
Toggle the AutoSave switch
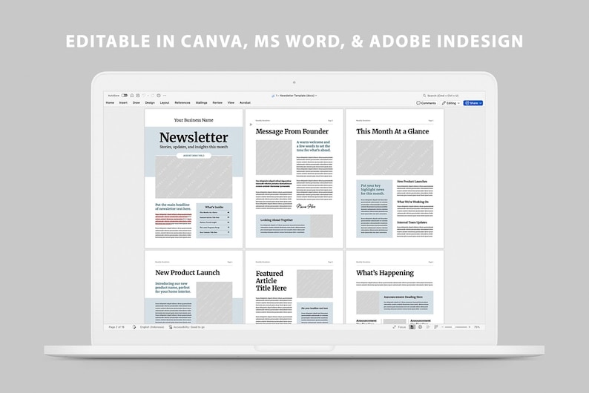[125, 96]
